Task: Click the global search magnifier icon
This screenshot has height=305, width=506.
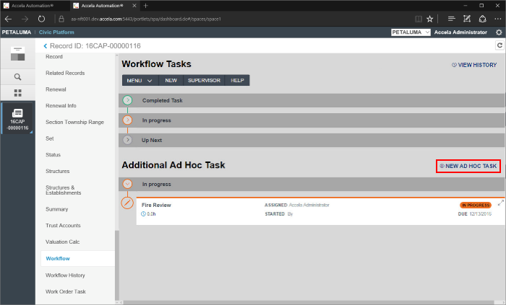Action: click(17, 76)
